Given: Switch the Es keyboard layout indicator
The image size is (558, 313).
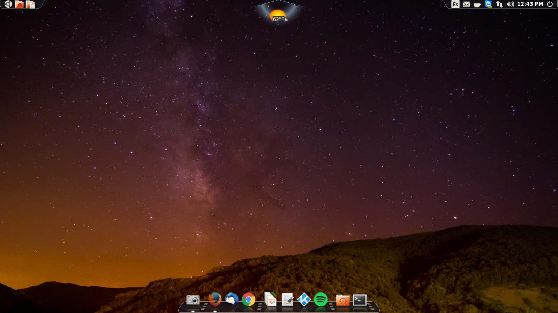Looking at the screenshot, I should [x=455, y=4].
